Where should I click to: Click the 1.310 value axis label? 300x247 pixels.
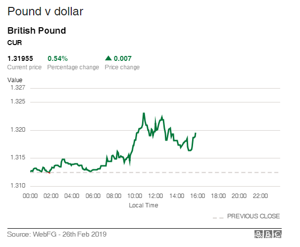point(17,186)
